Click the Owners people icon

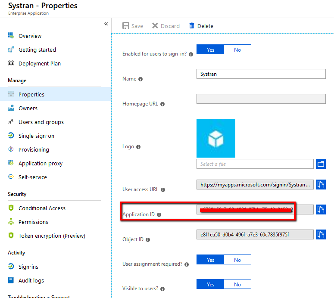coord(11,108)
